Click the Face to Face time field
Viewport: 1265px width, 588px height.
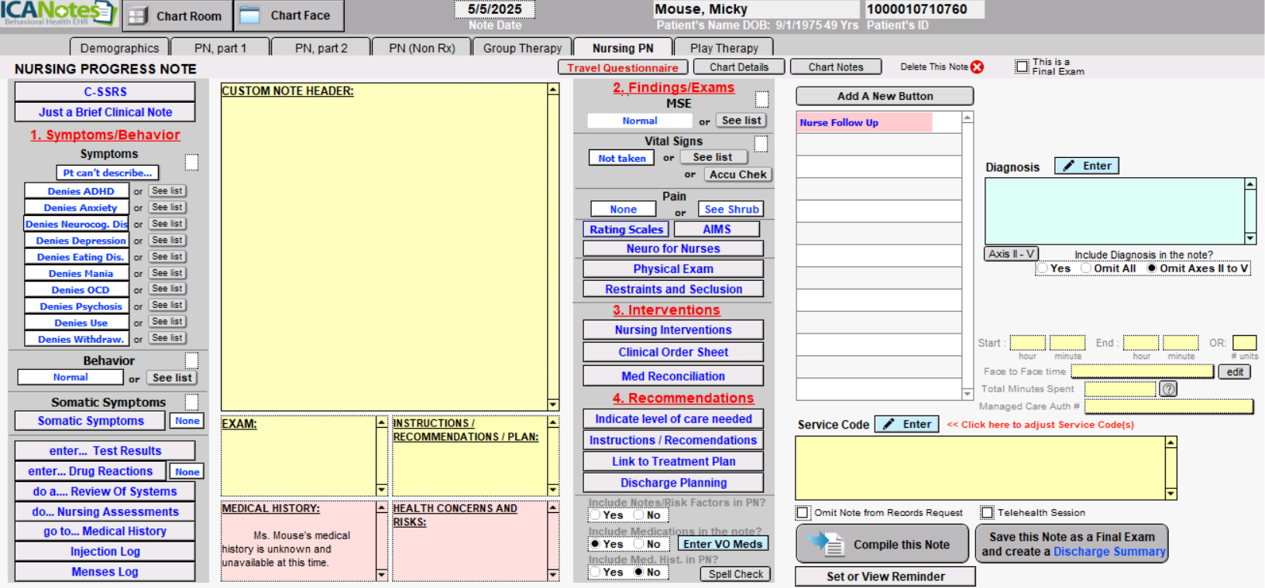(1141, 372)
